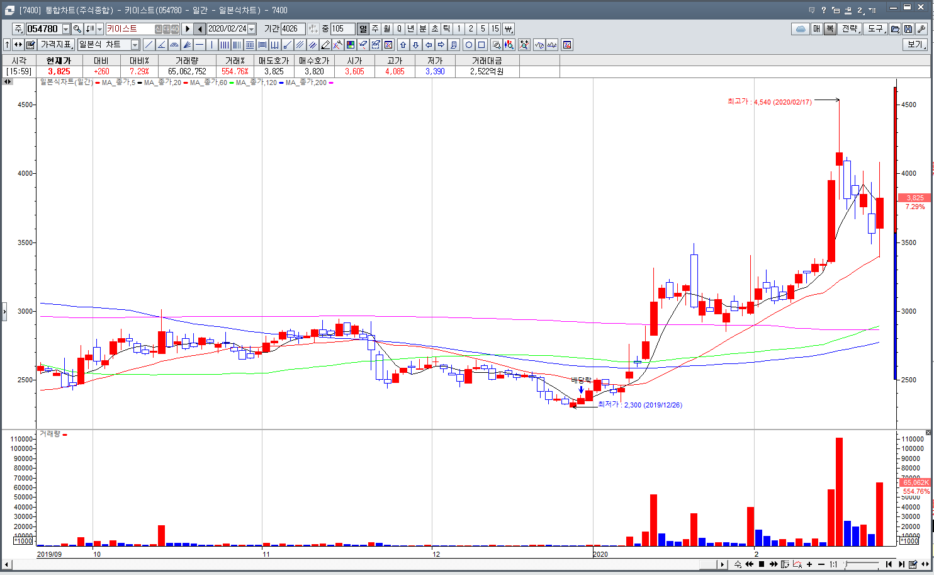Select the Q quarterly period button
The image size is (934, 575).
click(399, 29)
